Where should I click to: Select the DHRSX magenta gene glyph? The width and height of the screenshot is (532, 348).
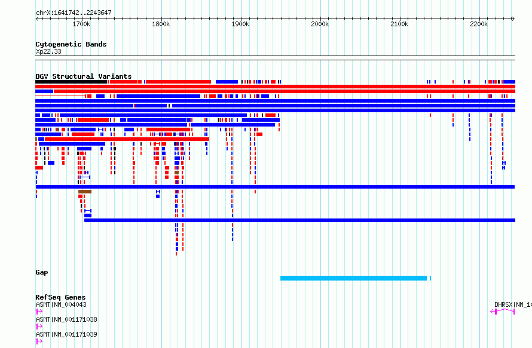coord(503,312)
